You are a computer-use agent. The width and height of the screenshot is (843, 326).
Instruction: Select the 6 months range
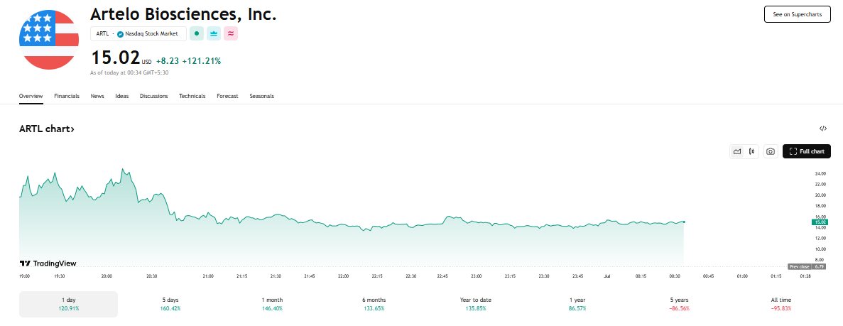[374, 304]
